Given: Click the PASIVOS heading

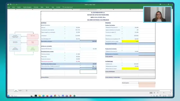Looking at the screenshot, I should tap(108, 23).
